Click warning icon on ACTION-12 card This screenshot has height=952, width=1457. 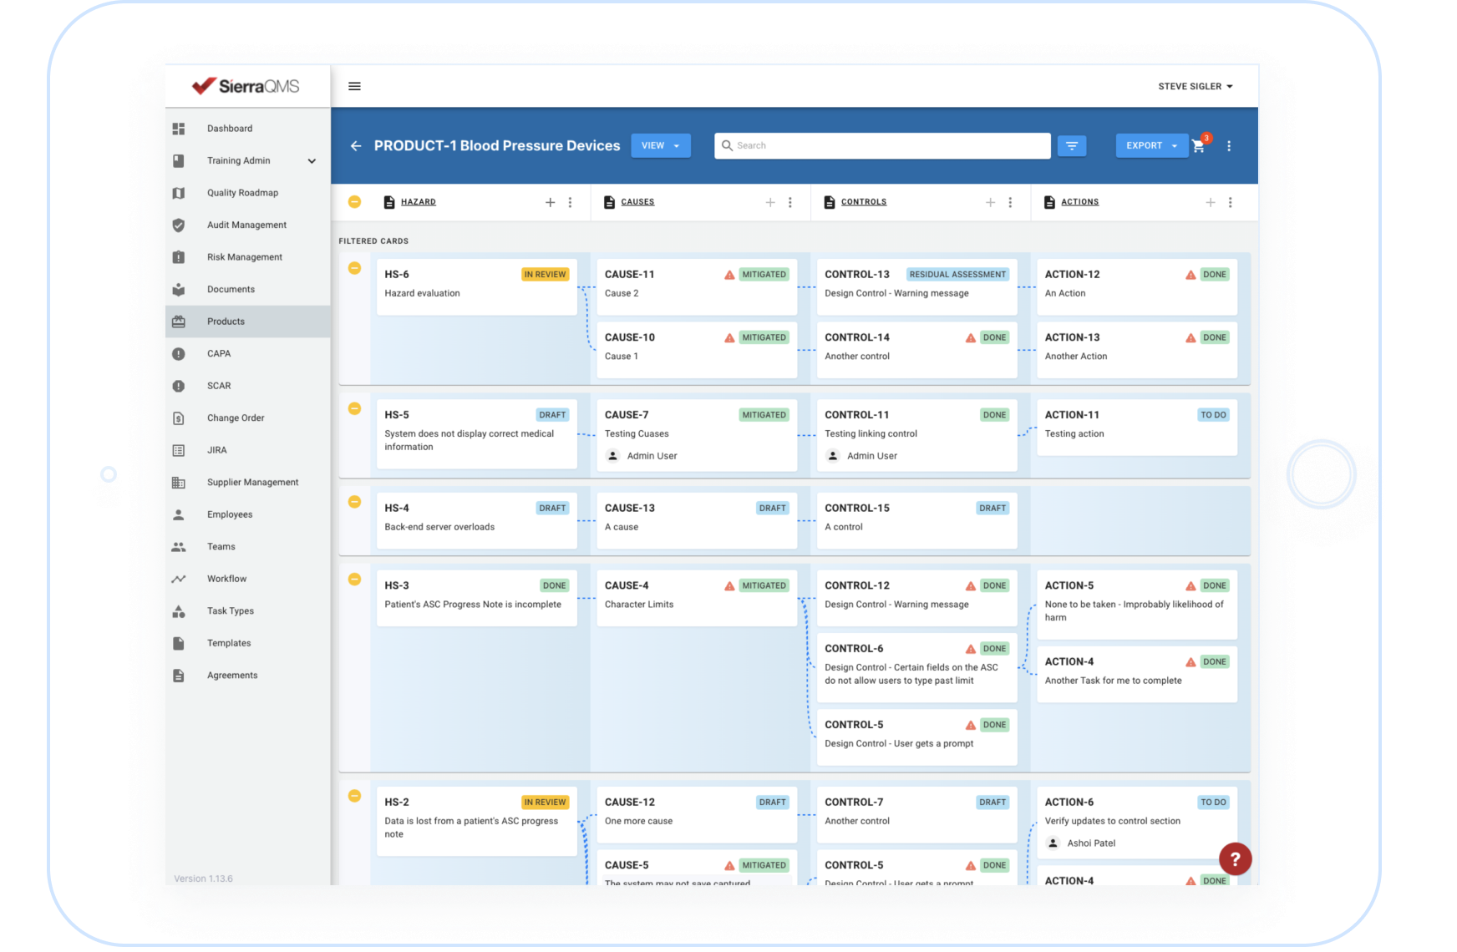(1190, 275)
